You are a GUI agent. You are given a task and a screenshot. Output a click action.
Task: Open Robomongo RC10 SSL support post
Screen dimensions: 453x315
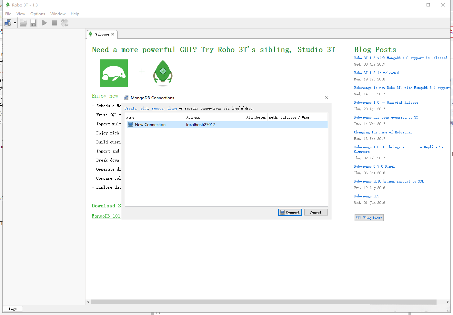point(389,182)
